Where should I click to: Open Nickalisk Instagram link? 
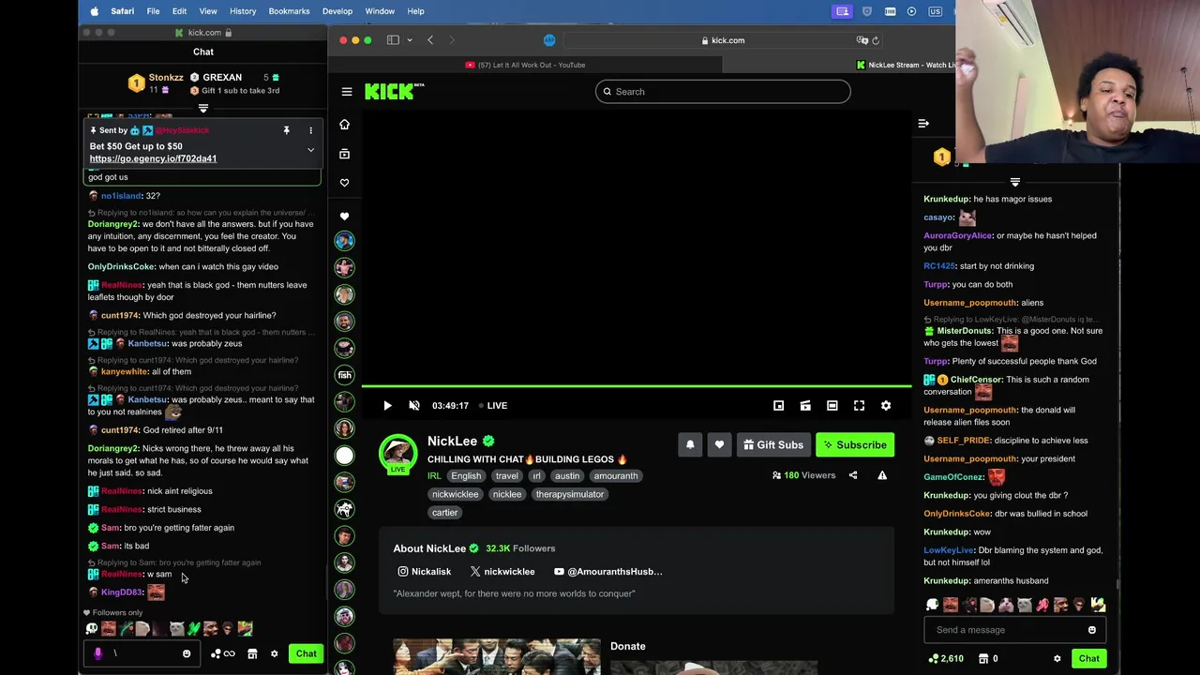(x=425, y=572)
